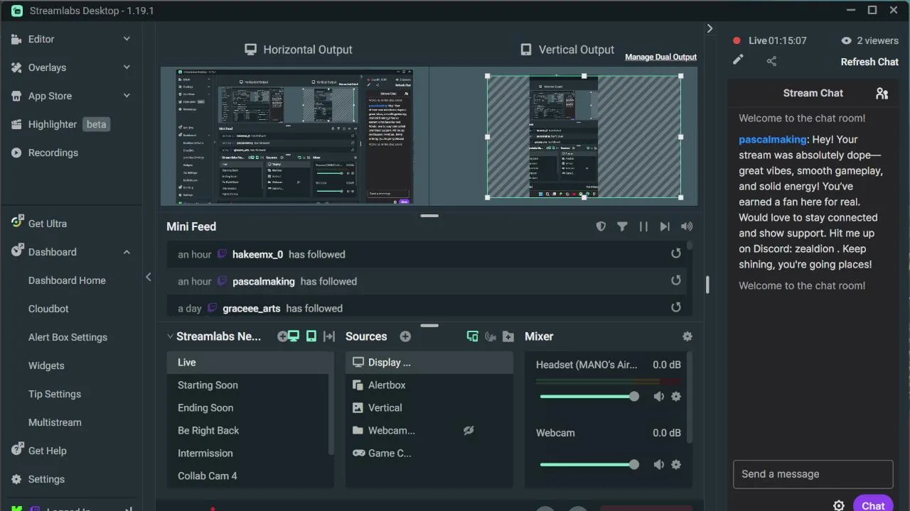The height and width of the screenshot is (511, 910).
Task: Expand the Overlays chevron
Action: [127, 67]
